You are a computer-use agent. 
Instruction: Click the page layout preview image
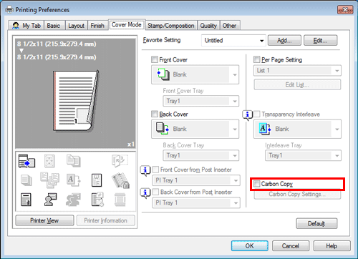[76, 101]
